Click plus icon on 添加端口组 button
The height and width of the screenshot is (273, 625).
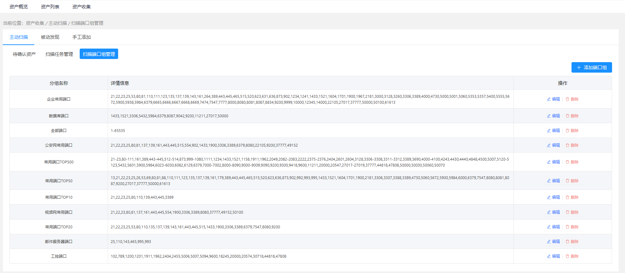(x=579, y=67)
